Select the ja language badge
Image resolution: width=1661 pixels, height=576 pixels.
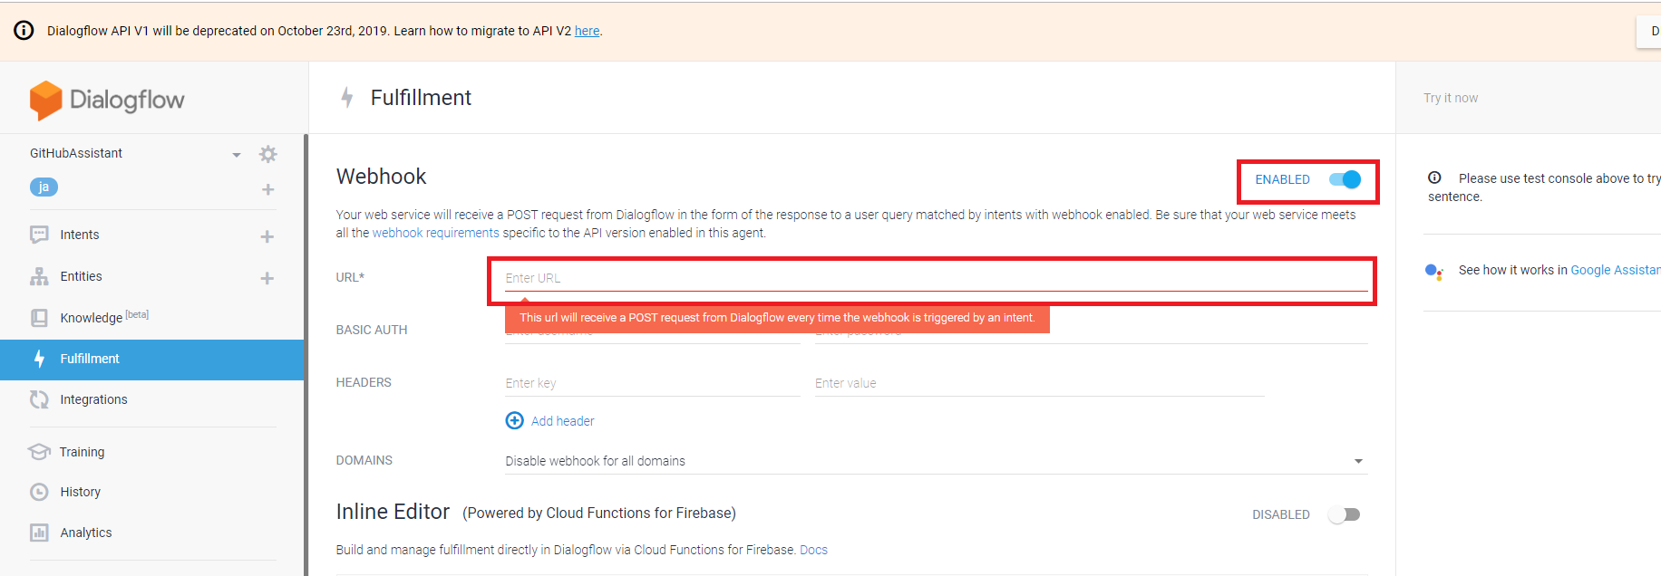(44, 187)
